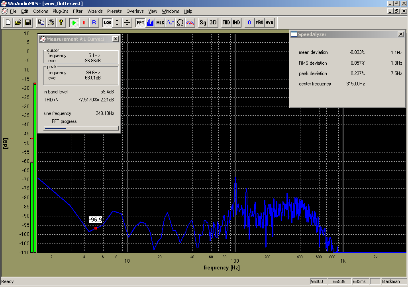Open the Wizards menu
Image resolution: width=408 pixels, height=287 pixels.
[95, 11]
